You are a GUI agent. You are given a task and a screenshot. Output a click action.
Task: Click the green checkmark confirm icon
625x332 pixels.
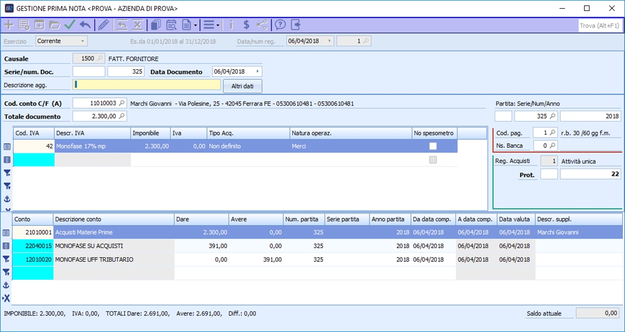70,24
